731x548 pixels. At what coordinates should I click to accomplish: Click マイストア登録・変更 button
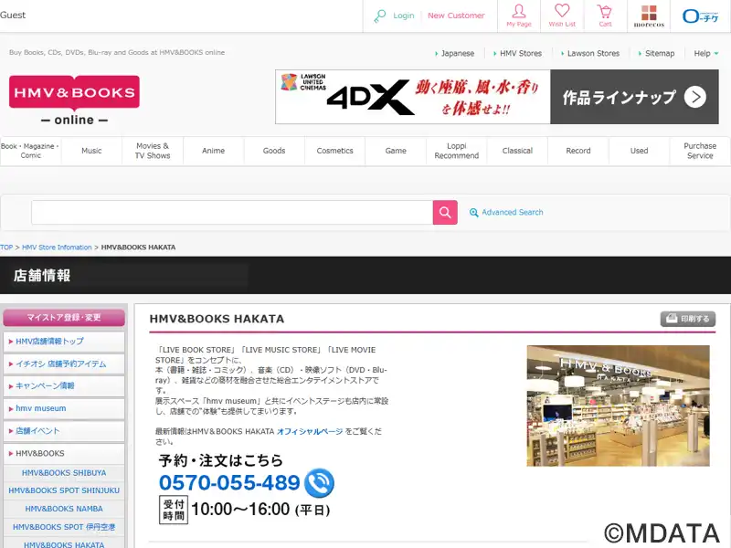coord(64,317)
